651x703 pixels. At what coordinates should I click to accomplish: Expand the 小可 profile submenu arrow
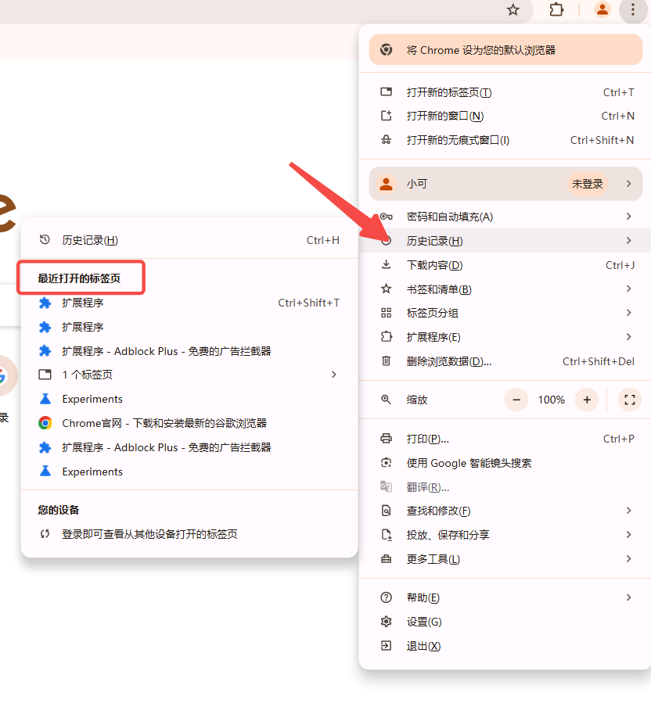click(x=628, y=184)
